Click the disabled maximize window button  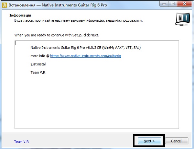pyautogui.click(x=173, y=4)
